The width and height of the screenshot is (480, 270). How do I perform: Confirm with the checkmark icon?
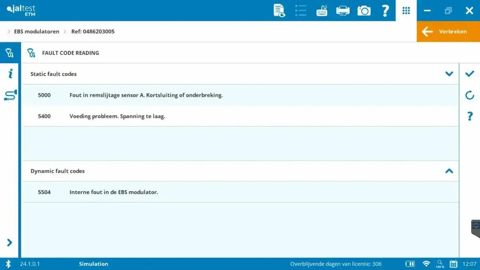[470, 74]
